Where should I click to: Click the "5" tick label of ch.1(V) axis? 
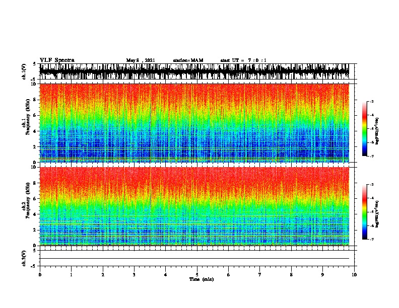click(35, 64)
